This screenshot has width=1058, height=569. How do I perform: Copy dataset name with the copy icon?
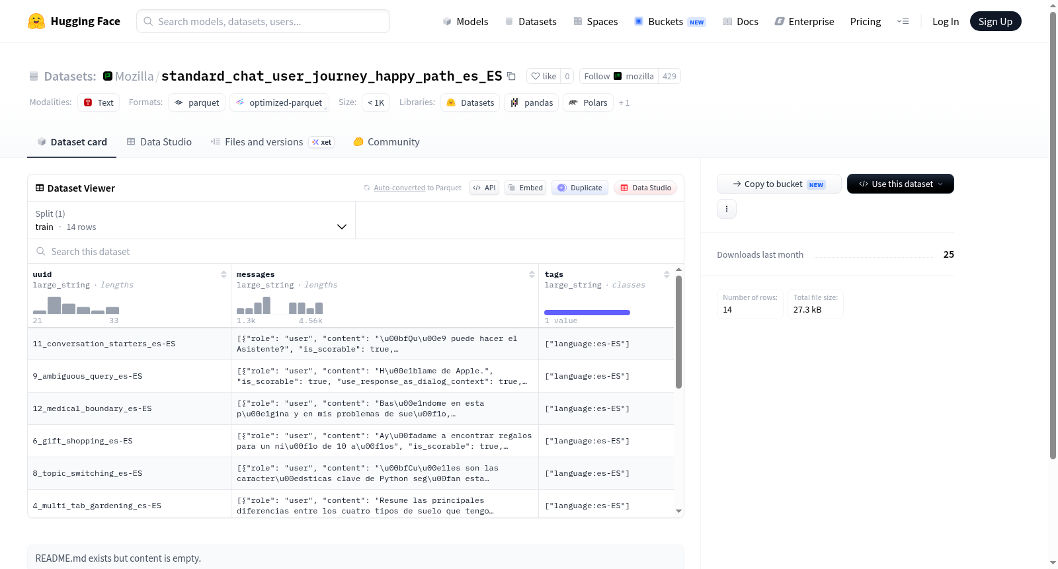511,76
